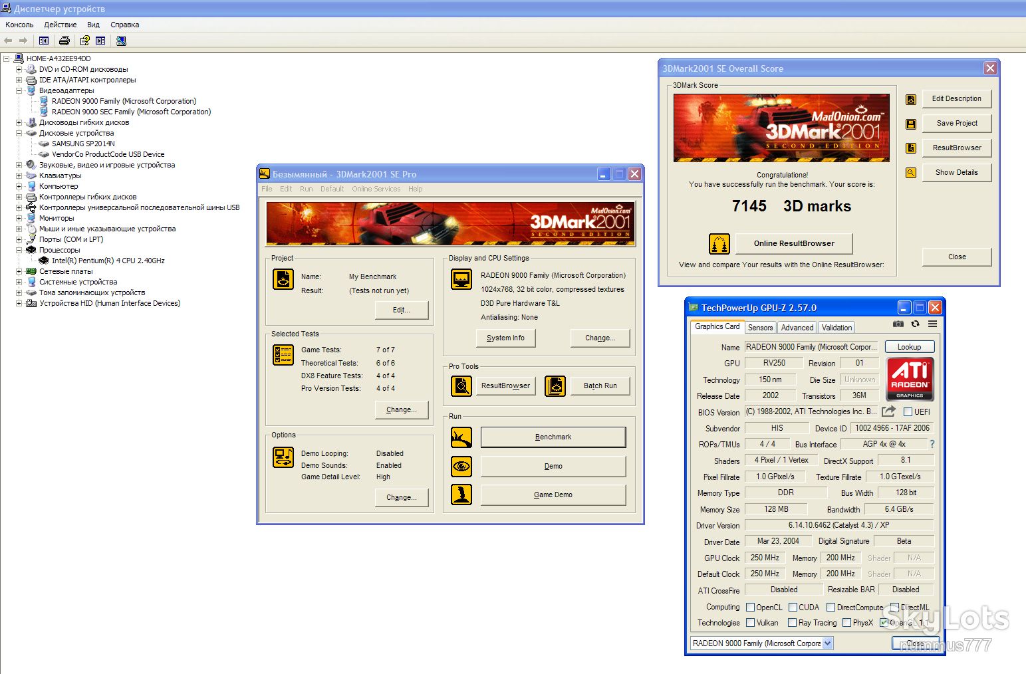Click the GPU name field in GPU-Z
The image size is (1026, 674).
[x=812, y=347]
